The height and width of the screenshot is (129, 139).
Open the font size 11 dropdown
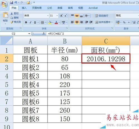tap(57, 16)
